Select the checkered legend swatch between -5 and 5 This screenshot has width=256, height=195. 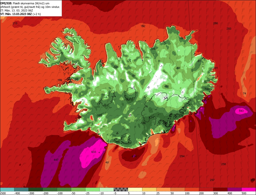121,189
